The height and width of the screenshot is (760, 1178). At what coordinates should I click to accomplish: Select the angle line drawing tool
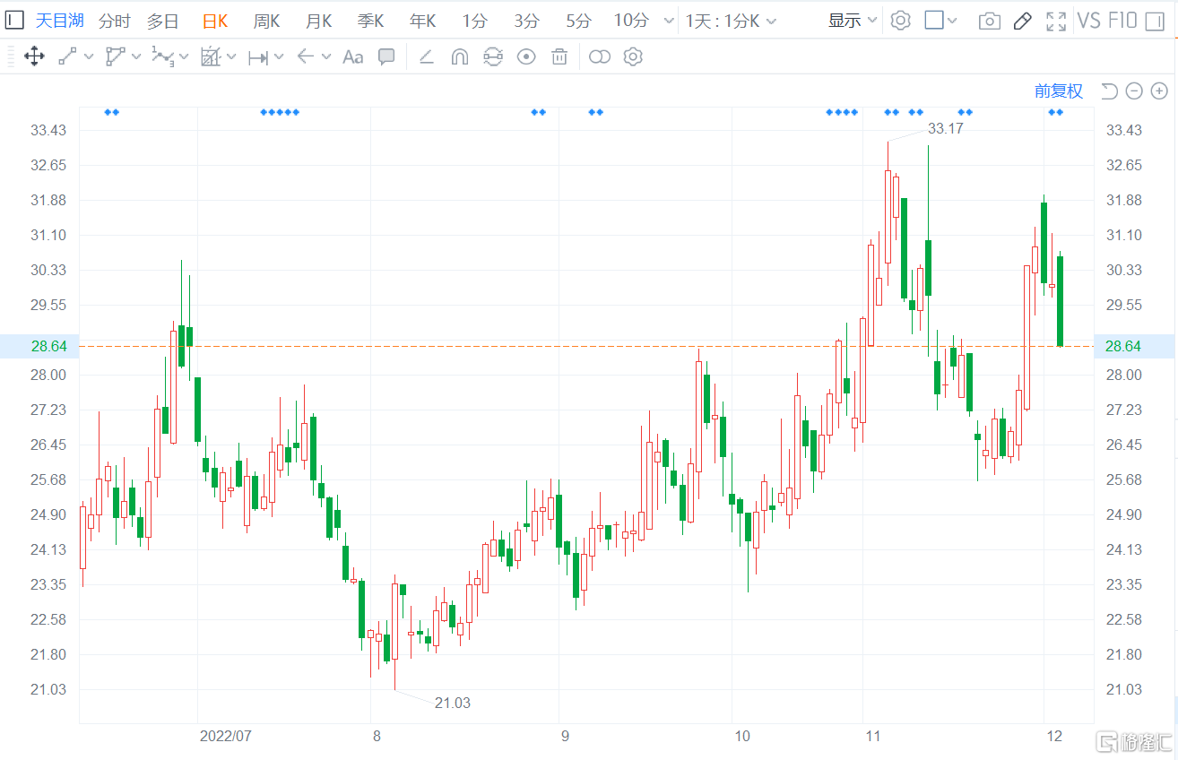click(427, 57)
